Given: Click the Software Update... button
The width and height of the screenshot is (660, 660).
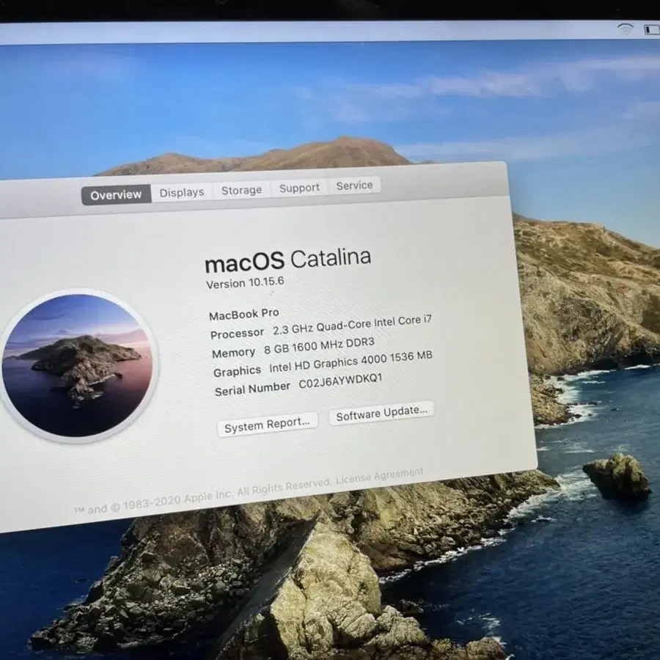Looking at the screenshot, I should pyautogui.click(x=382, y=414).
